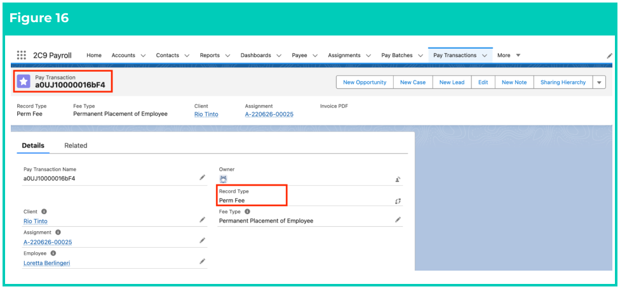Image resolution: width=620 pixels, height=289 pixels.
Task: Edit Fee Type with pencil icon
Action: coord(398,220)
